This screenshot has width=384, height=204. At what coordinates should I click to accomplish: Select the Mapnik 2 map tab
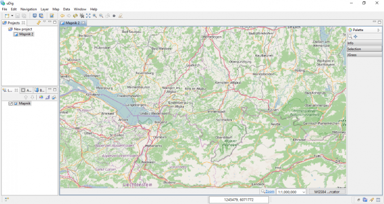[x=72, y=23]
